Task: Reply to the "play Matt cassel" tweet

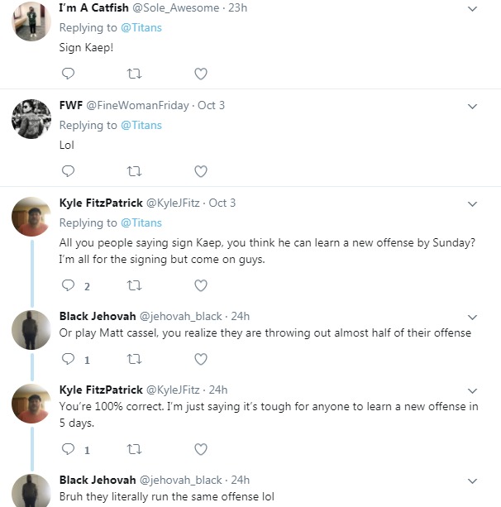Action: 69,360
